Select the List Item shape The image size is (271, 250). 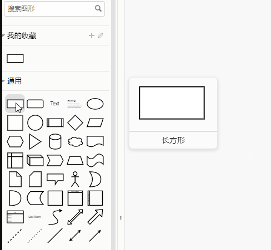pos(34,217)
